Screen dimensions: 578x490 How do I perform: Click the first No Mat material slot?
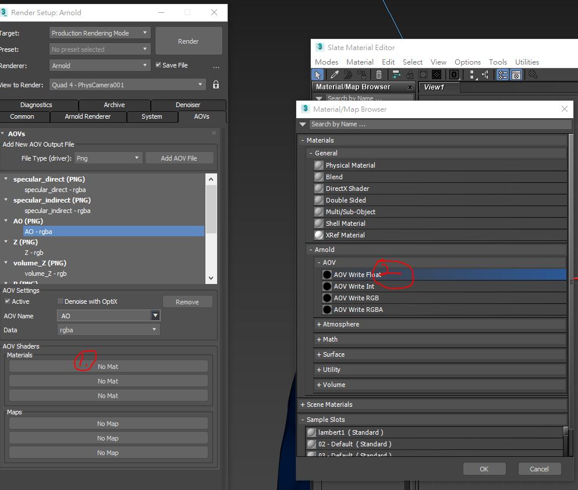[108, 367]
